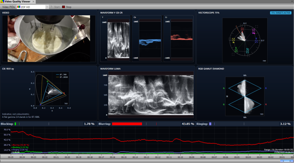Click the 00:10 marker on the timeline
Screen dimensions: 294x163
[x=180, y=157]
